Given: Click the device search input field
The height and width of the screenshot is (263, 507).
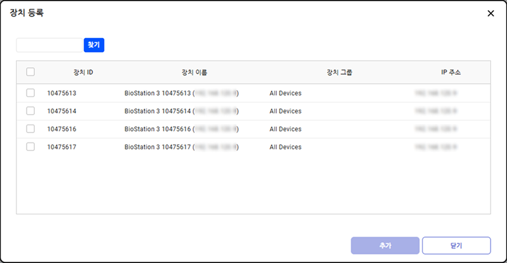Looking at the screenshot, I should click(50, 45).
